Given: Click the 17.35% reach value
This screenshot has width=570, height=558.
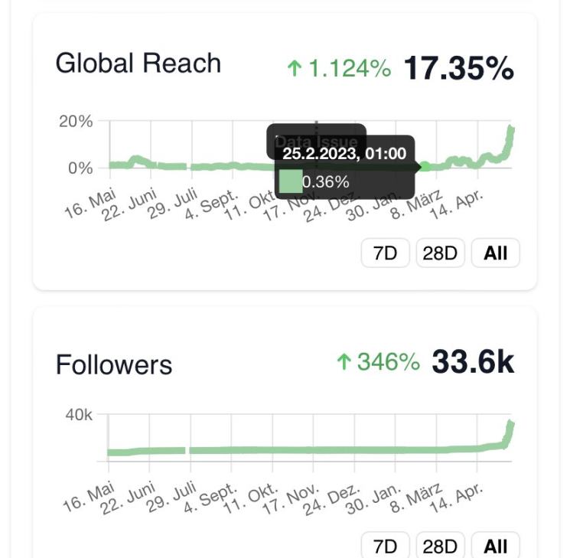Looking at the screenshot, I should [458, 68].
